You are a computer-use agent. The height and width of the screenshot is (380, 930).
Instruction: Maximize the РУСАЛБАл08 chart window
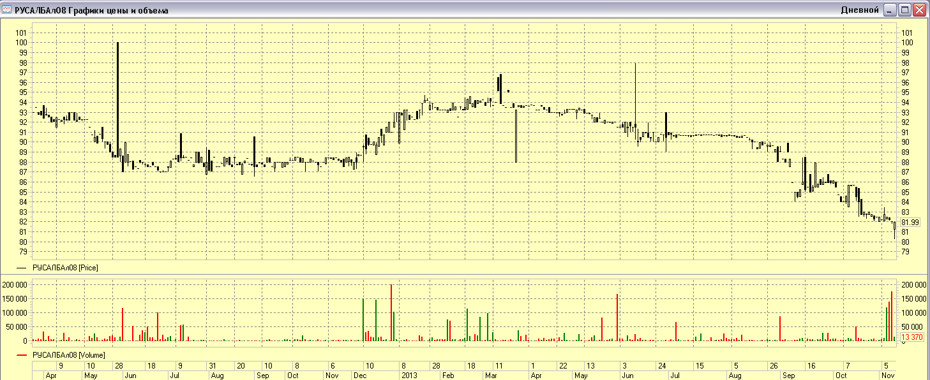point(904,10)
